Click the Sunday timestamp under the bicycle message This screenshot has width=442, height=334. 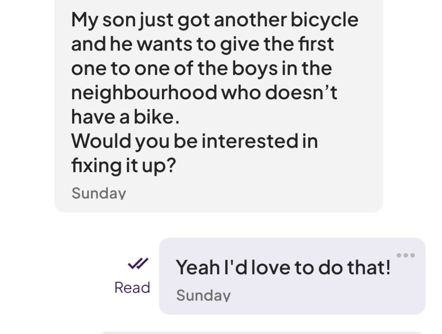click(99, 193)
